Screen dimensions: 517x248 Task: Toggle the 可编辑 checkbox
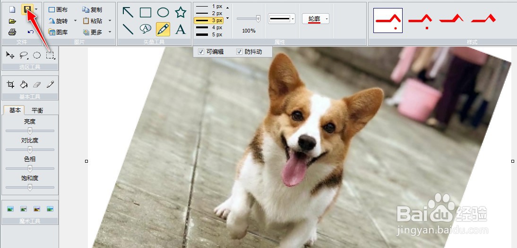pyautogui.click(x=201, y=52)
